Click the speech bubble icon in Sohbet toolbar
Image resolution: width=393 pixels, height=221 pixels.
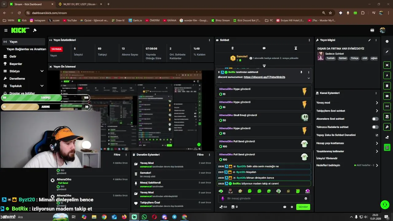pos(264,48)
